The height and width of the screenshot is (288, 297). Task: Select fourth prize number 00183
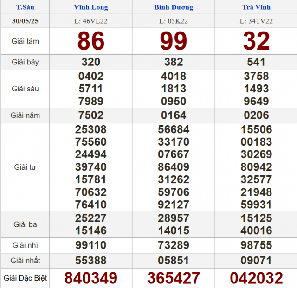(x=256, y=142)
